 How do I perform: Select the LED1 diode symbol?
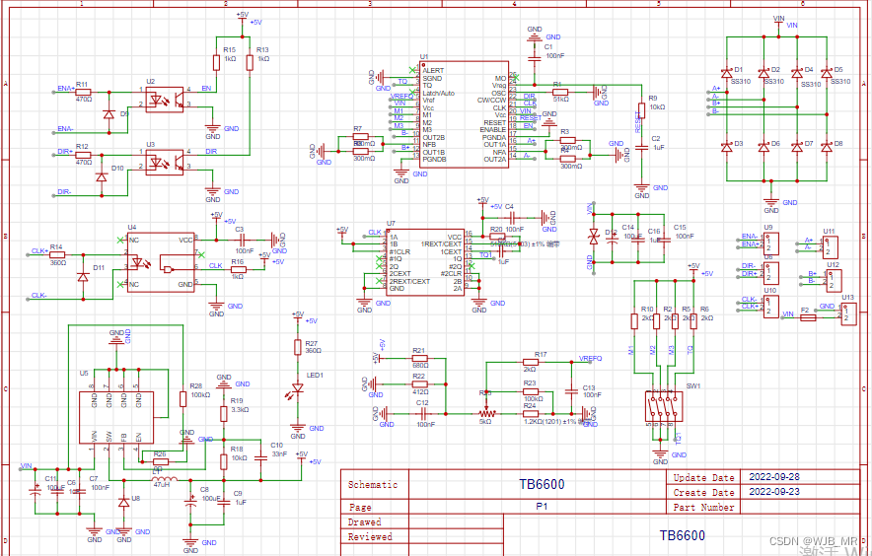298,388
